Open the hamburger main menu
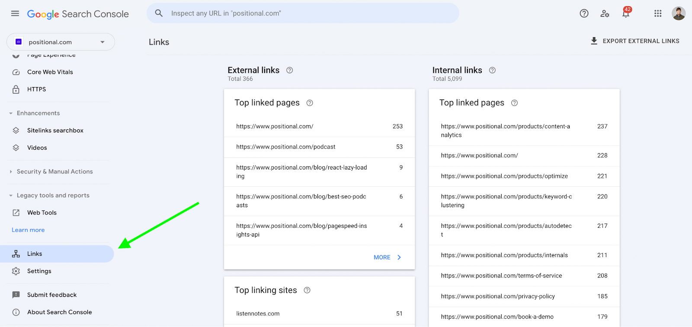692x327 pixels. click(15, 13)
